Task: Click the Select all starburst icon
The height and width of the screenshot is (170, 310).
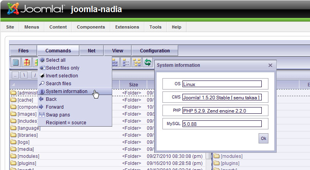Action: click(x=42, y=60)
